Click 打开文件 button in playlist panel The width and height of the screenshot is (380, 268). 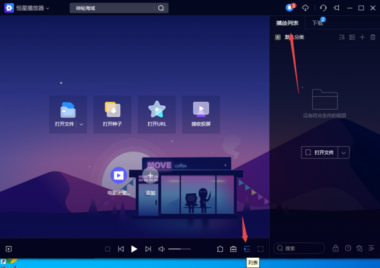tap(319, 153)
